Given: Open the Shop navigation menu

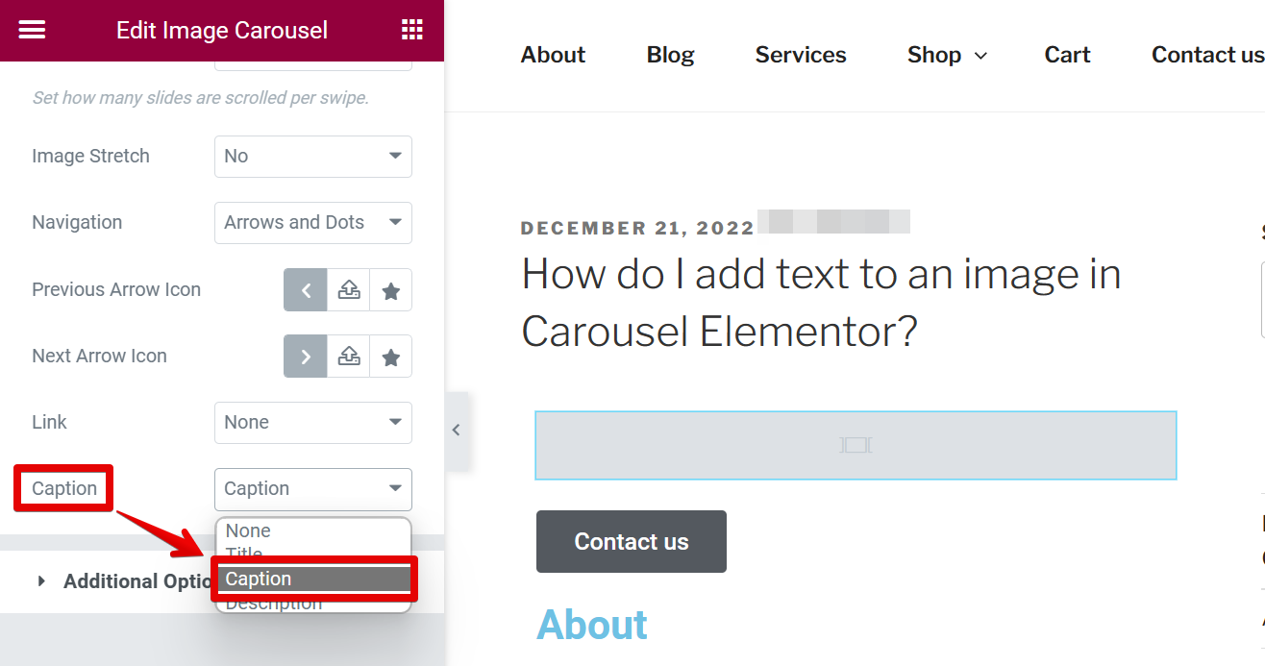Looking at the screenshot, I should point(946,55).
